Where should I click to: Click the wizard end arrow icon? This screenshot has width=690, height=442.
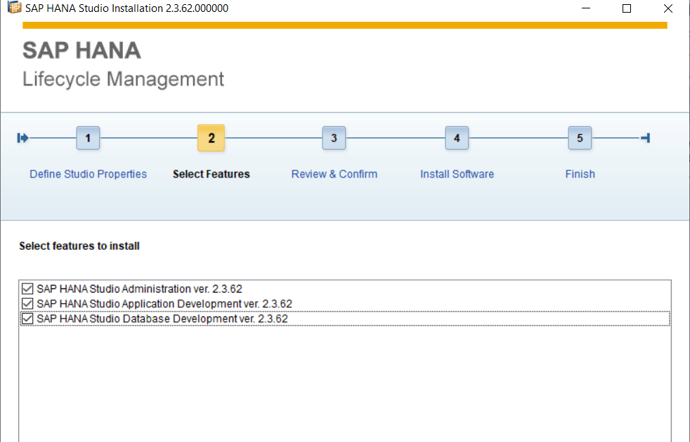644,138
